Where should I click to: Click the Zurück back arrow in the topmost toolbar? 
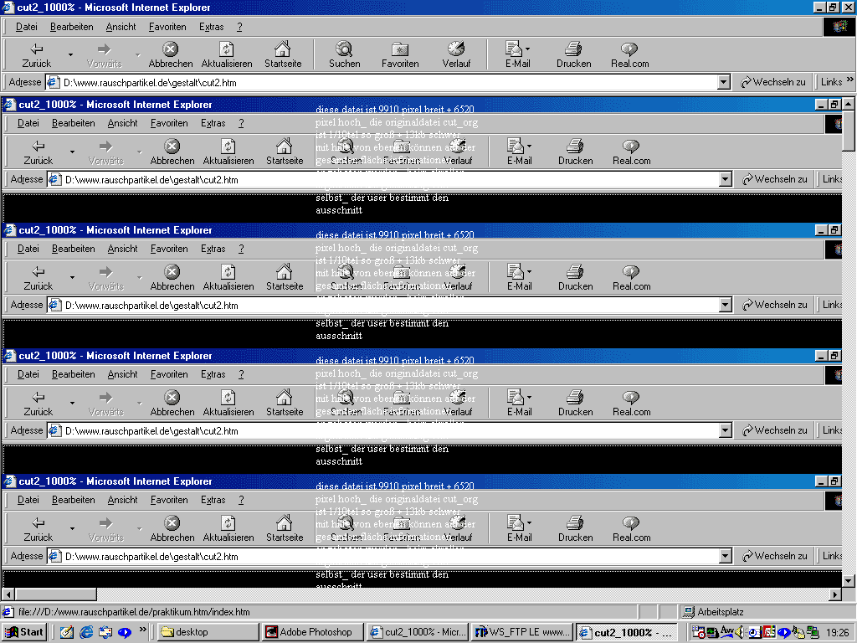37,54
